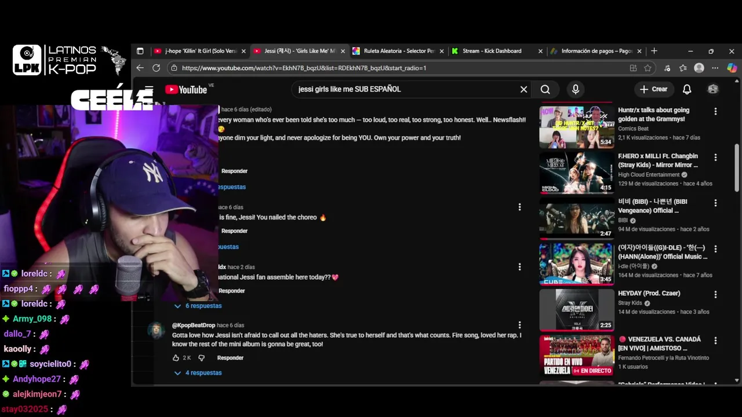Reply to the @KpopBeatDrop comment
This screenshot has width=742, height=417.
coord(230,358)
